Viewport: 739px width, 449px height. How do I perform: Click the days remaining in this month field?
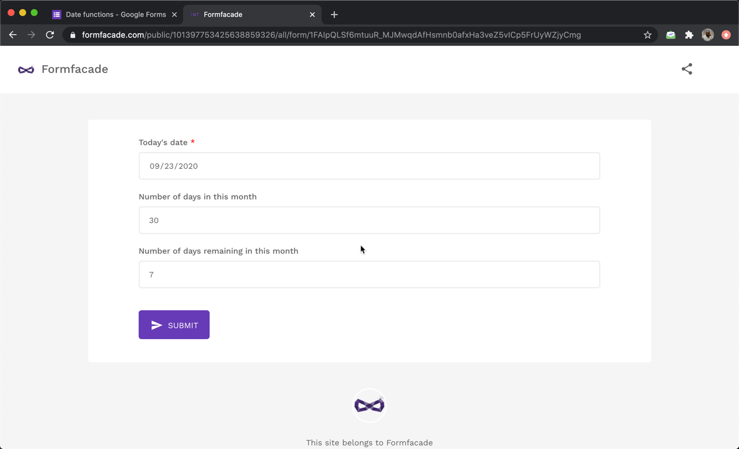point(369,274)
